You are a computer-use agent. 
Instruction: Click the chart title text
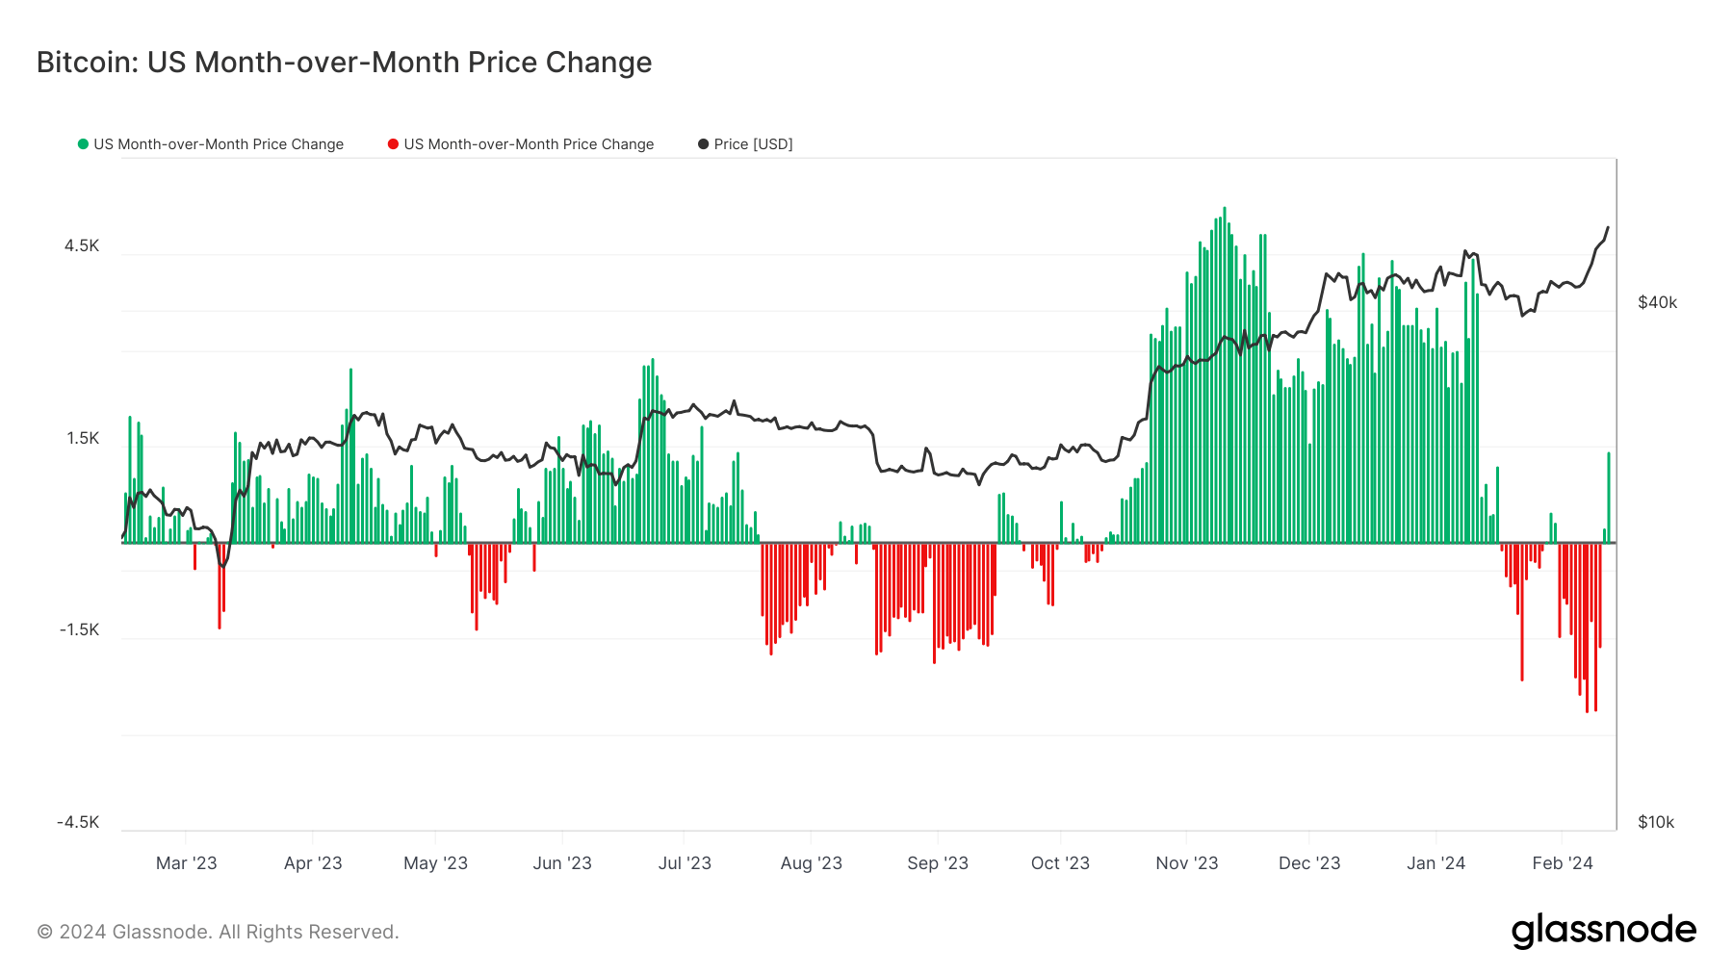[x=344, y=63]
